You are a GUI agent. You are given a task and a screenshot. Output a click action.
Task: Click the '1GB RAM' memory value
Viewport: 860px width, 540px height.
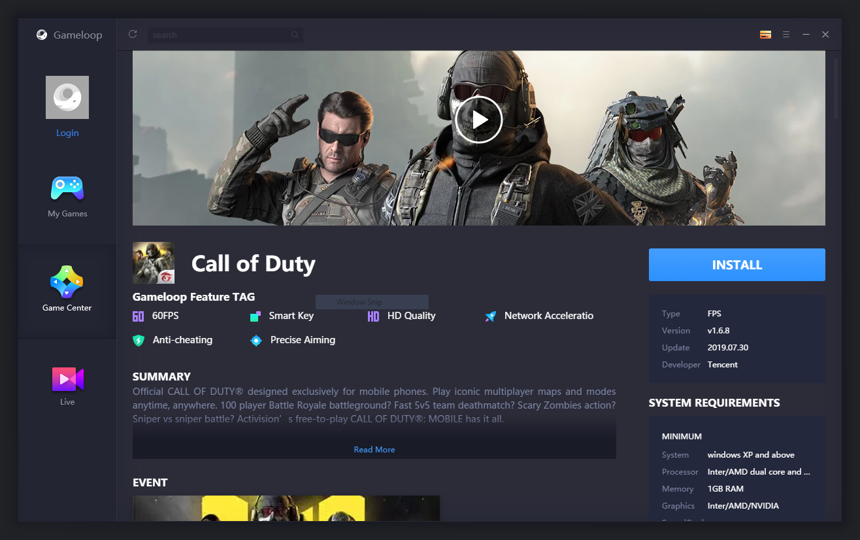tap(725, 489)
